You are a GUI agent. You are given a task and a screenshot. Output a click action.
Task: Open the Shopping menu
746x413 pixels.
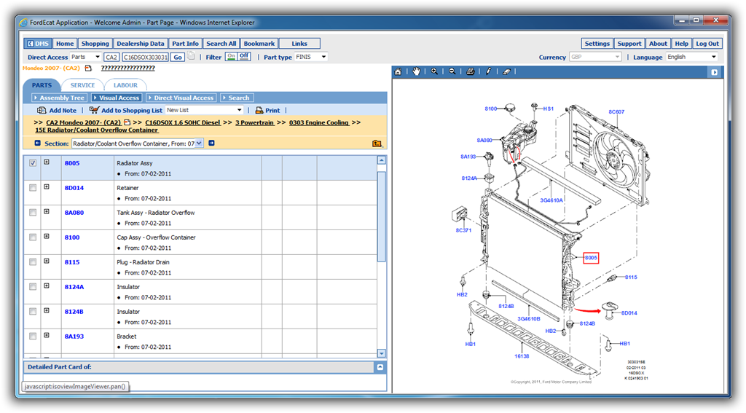[95, 43]
